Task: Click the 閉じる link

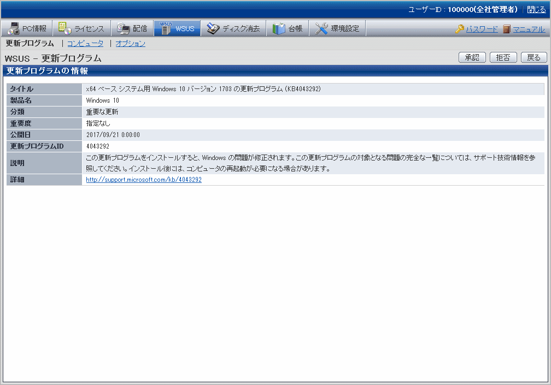Action: tap(537, 9)
